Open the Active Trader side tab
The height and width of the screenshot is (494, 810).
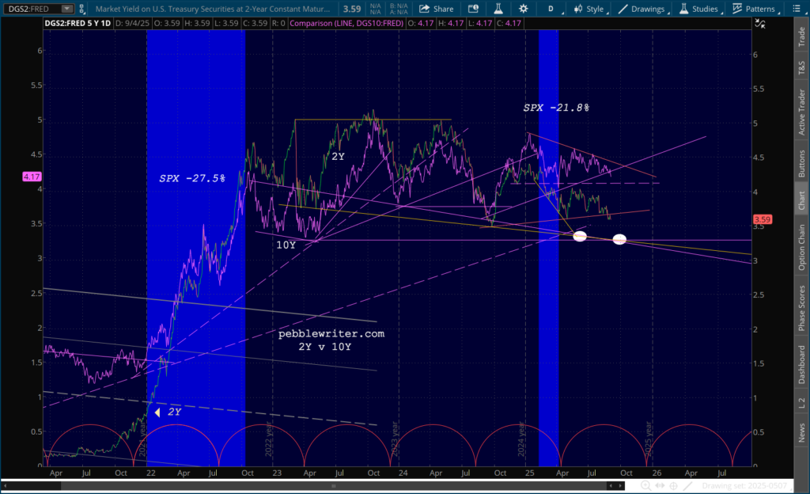802,112
